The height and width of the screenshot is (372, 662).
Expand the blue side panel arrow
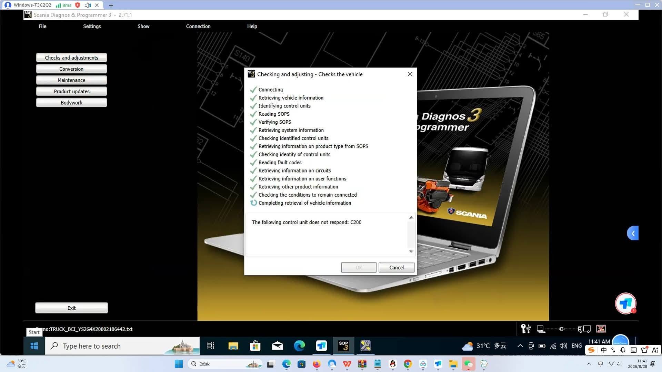coord(633,233)
